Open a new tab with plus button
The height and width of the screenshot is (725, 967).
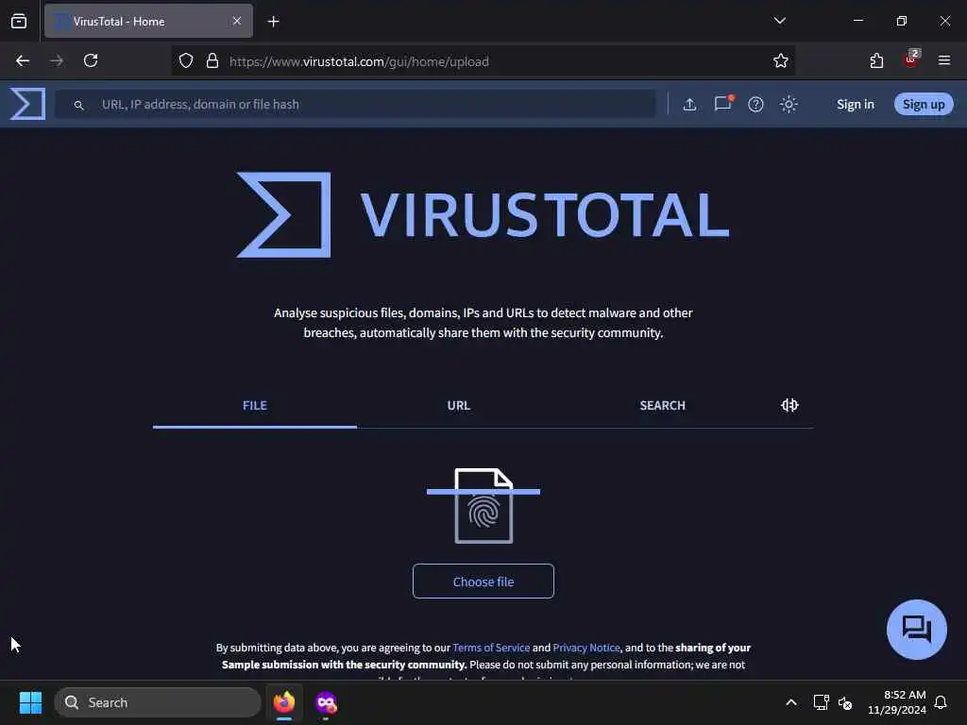273,22
